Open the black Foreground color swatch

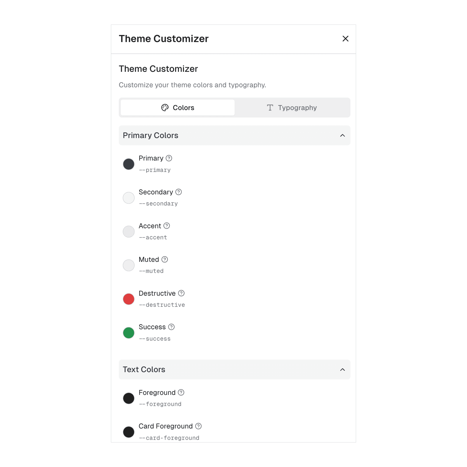tap(129, 398)
